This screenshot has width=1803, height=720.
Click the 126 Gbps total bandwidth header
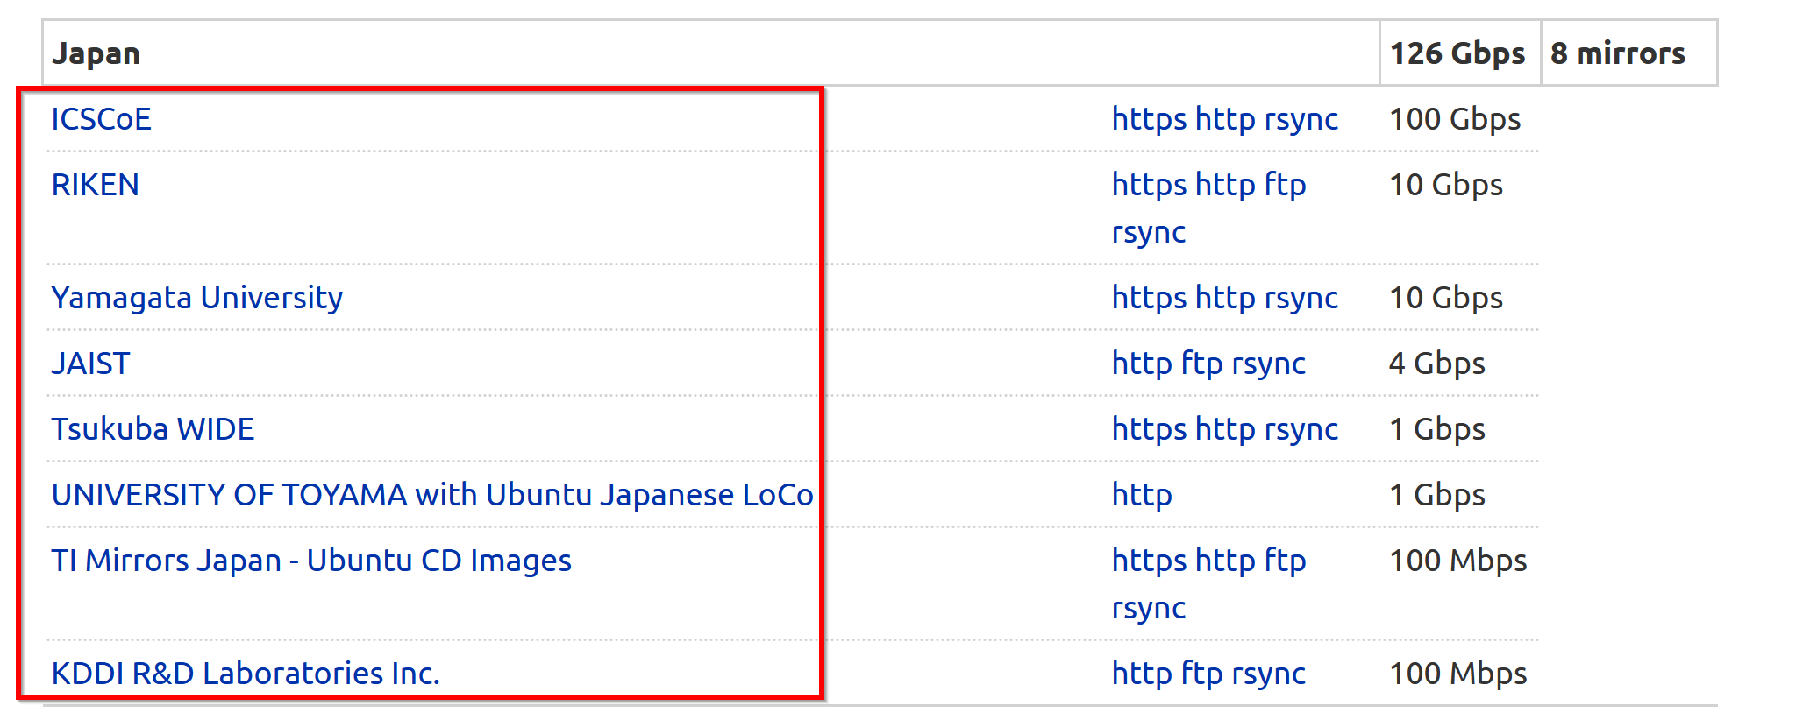click(x=1460, y=53)
